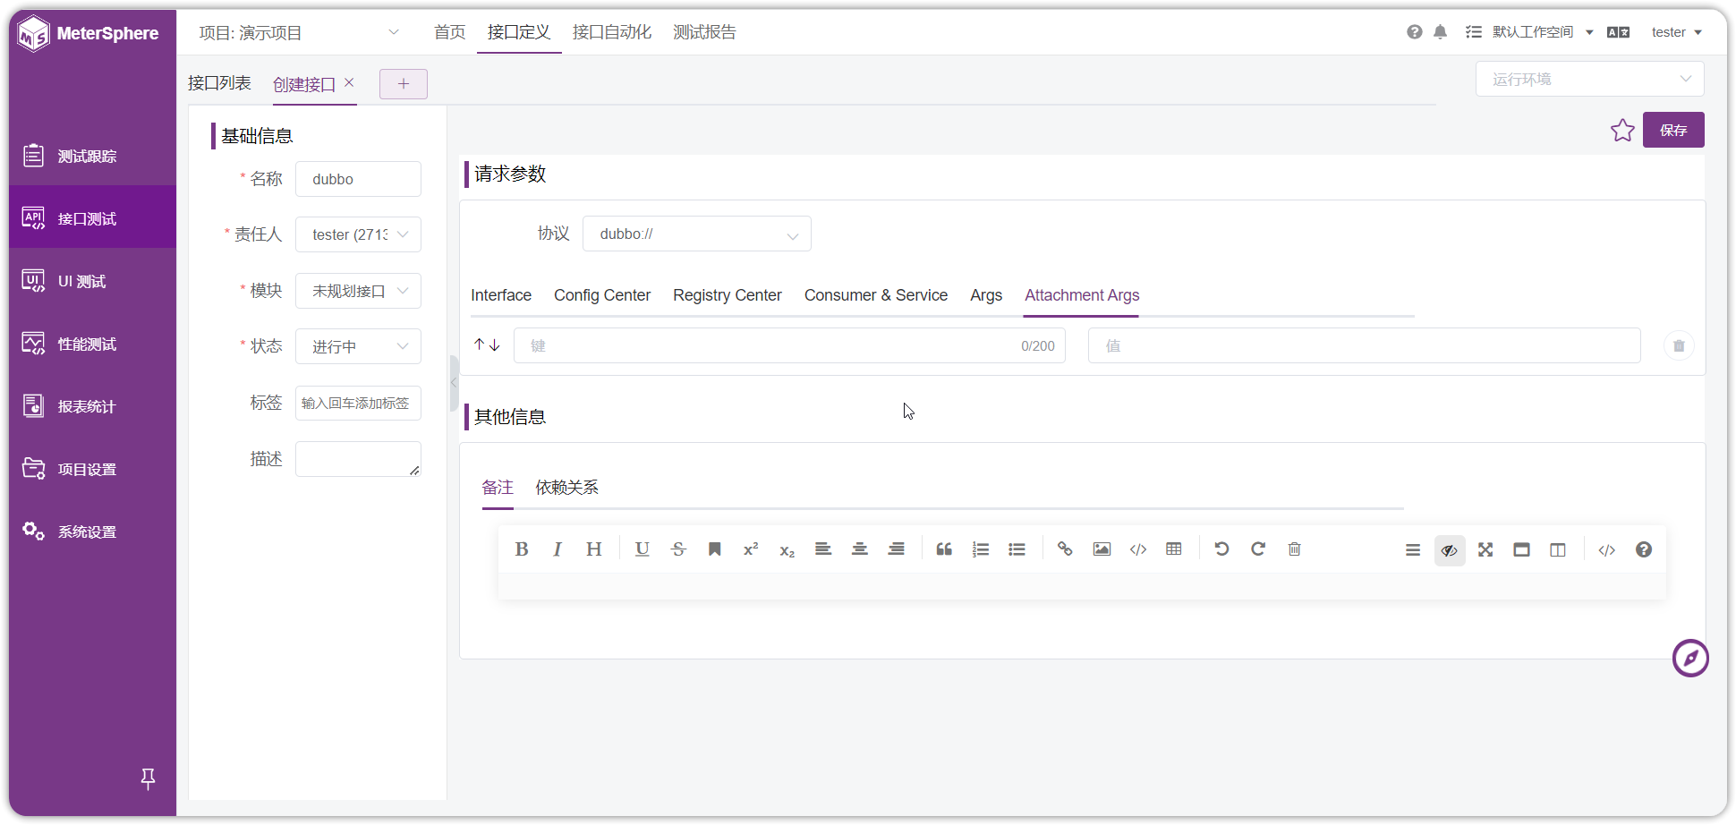Viewport: 1736px width, 825px height.
Task: Add a new tab with the plus button
Action: tap(404, 84)
